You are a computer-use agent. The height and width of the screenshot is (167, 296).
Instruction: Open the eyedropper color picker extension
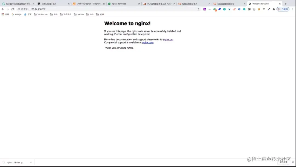click(269, 9)
